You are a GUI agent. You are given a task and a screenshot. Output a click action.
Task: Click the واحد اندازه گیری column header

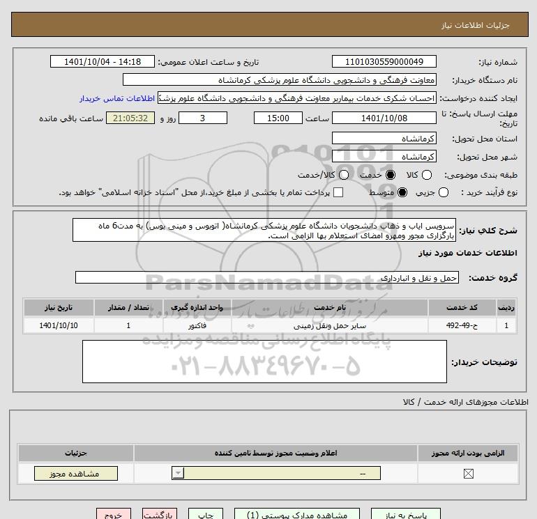[197, 307]
